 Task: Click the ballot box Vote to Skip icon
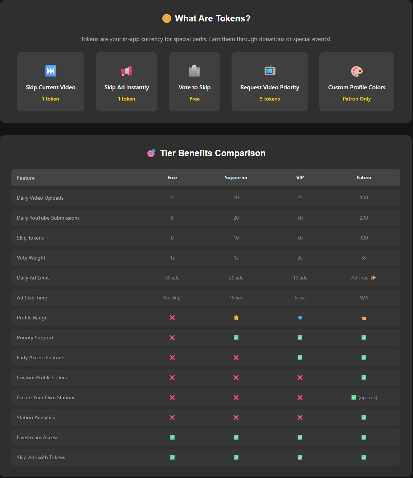(x=195, y=71)
